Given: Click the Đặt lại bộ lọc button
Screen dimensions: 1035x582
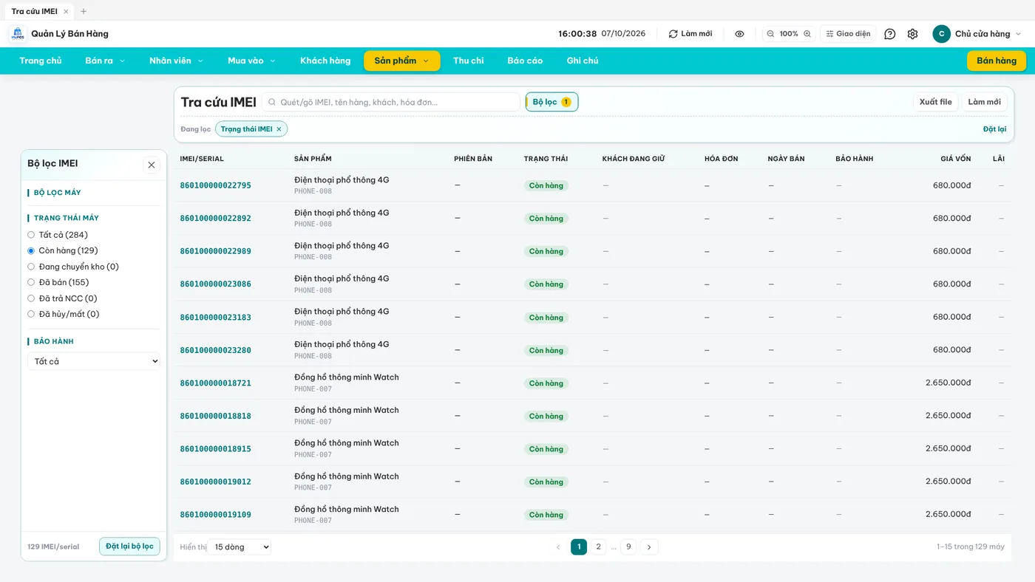Looking at the screenshot, I should (x=129, y=547).
